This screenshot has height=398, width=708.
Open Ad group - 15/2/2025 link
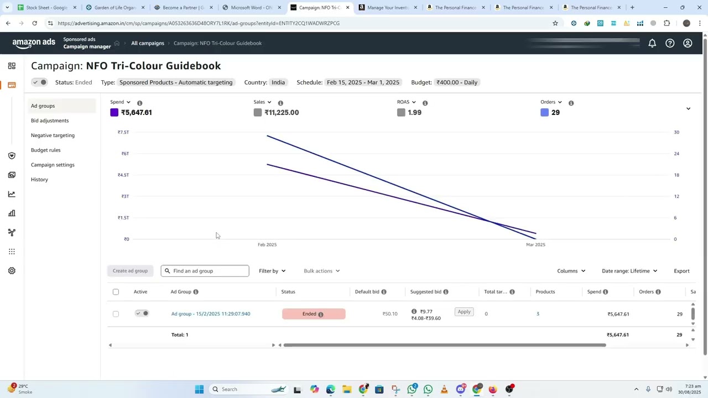211,314
